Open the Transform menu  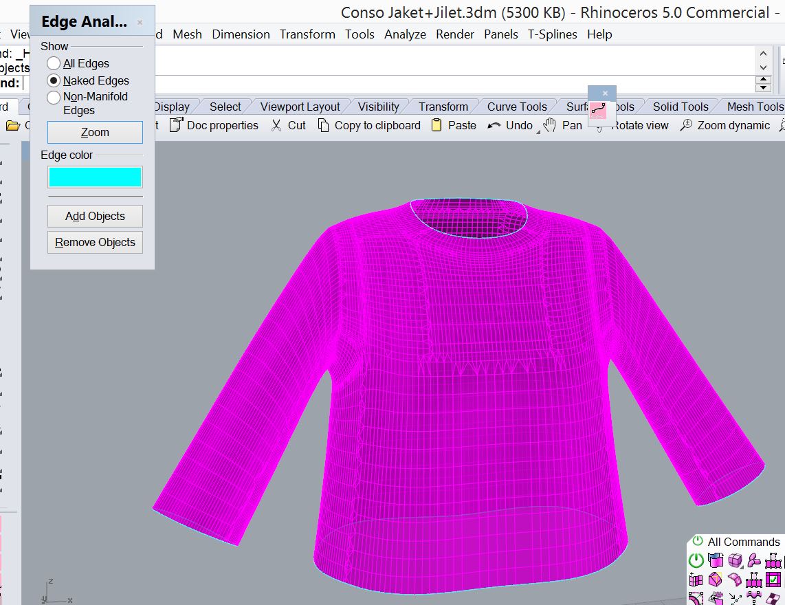[307, 34]
